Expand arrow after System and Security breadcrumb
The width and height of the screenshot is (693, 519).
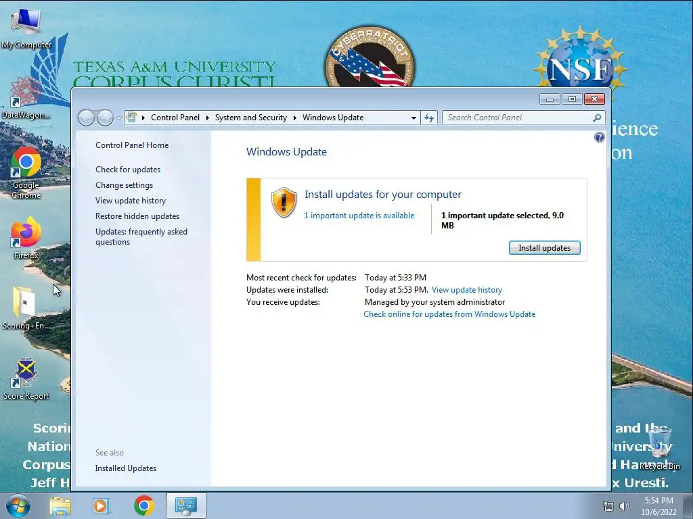295,118
